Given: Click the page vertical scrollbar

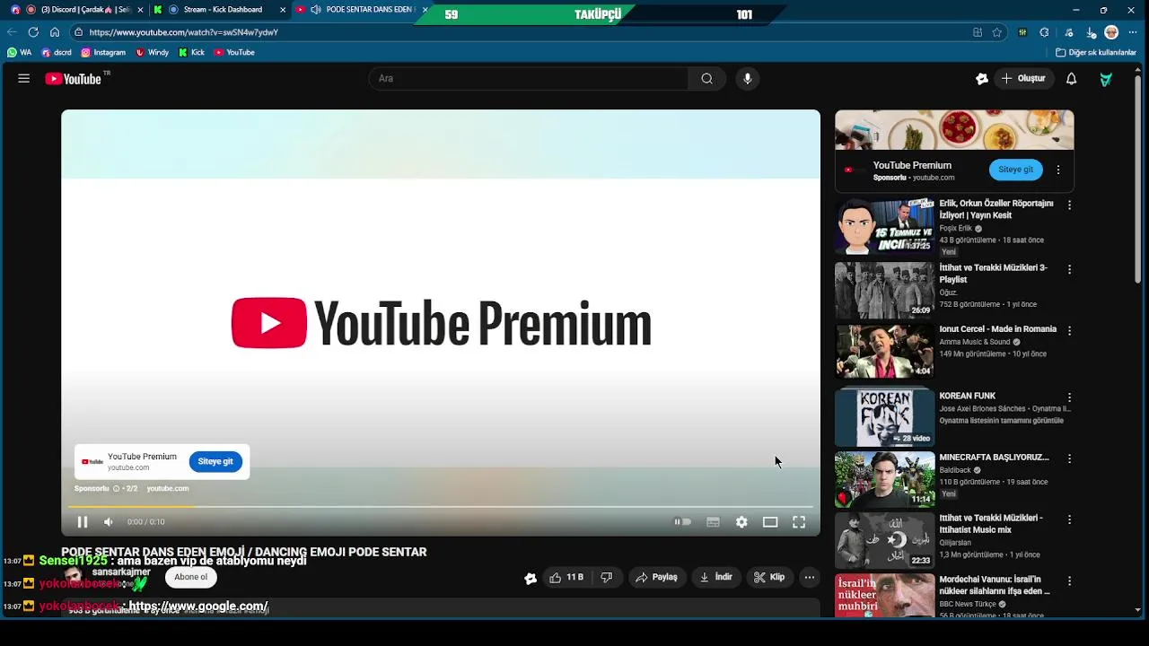Looking at the screenshot, I should (1138, 179).
